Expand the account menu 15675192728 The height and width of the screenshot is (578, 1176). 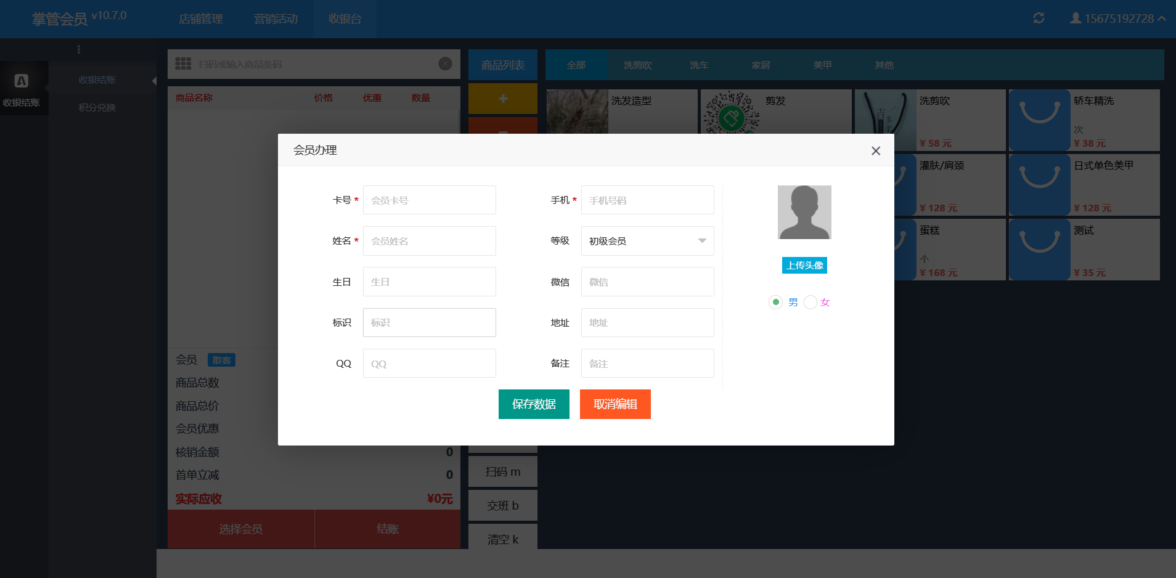click(x=1117, y=18)
